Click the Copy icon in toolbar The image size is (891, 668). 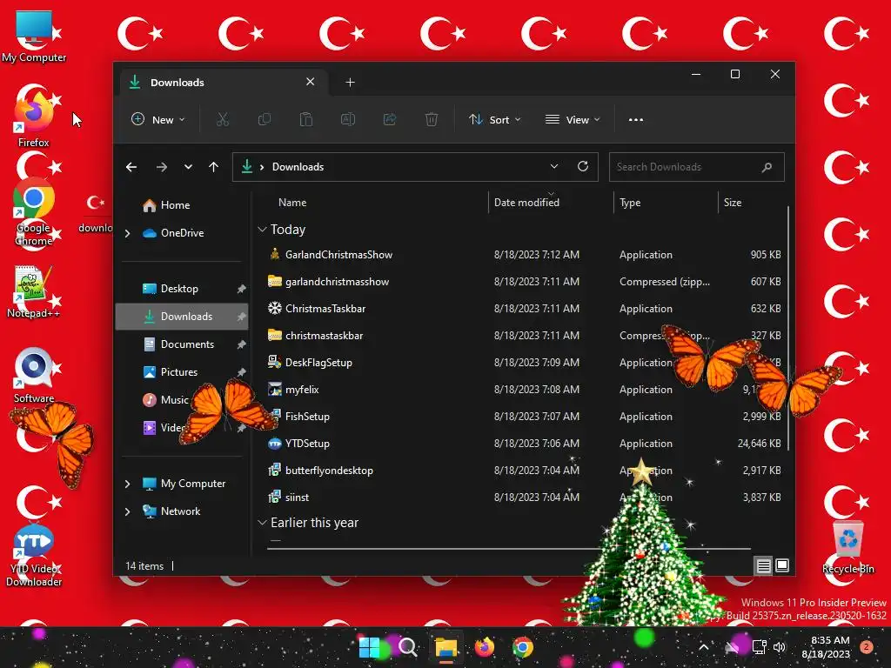click(x=265, y=120)
